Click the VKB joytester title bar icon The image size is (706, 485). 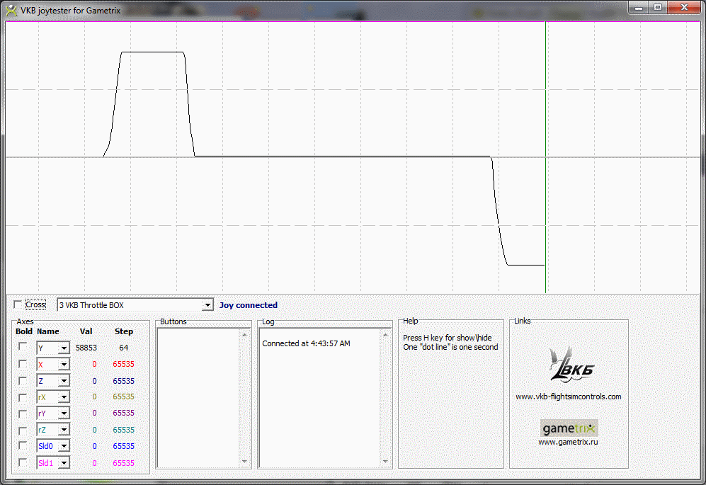pyautogui.click(x=11, y=11)
